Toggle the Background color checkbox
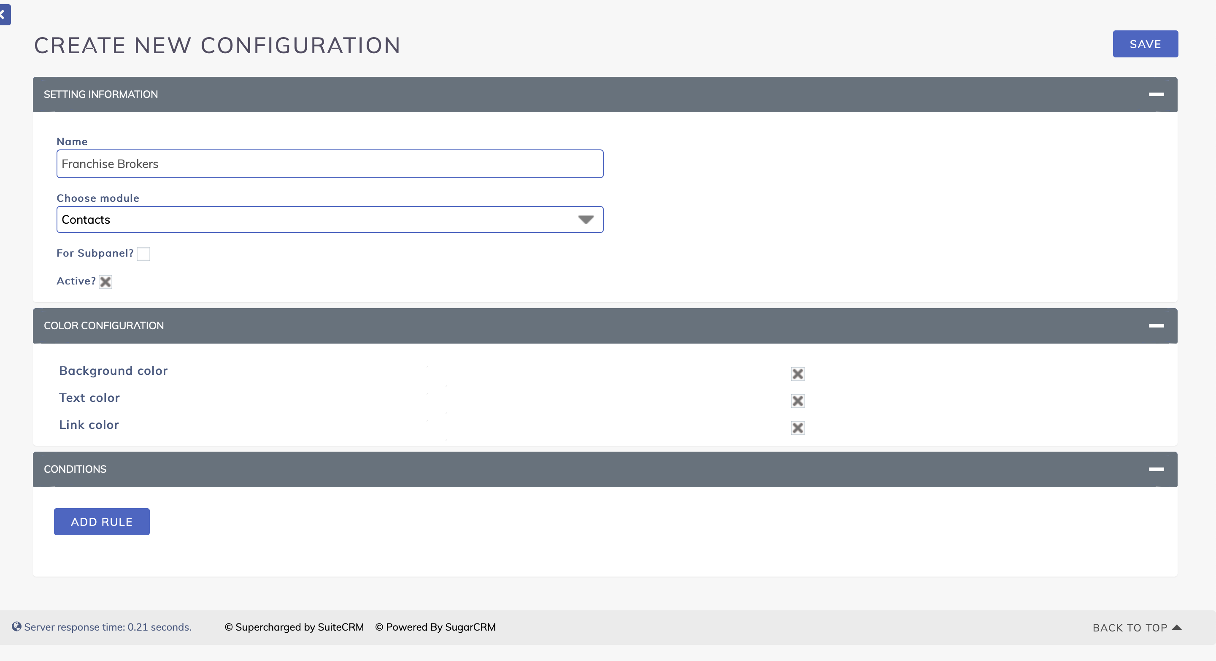The image size is (1216, 661). click(797, 374)
